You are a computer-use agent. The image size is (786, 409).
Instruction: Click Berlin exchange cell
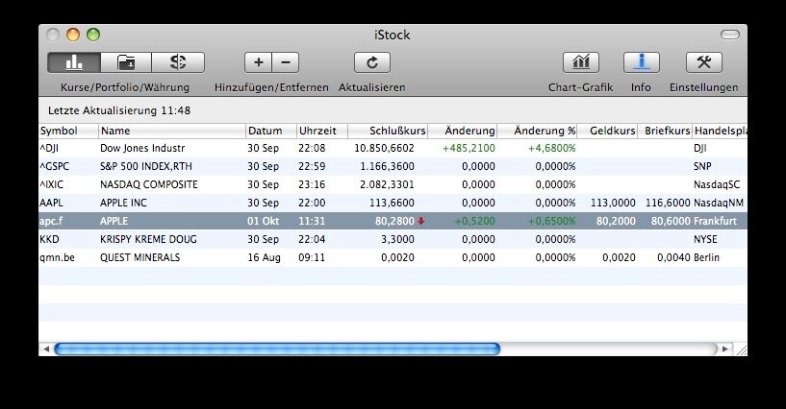pos(706,257)
